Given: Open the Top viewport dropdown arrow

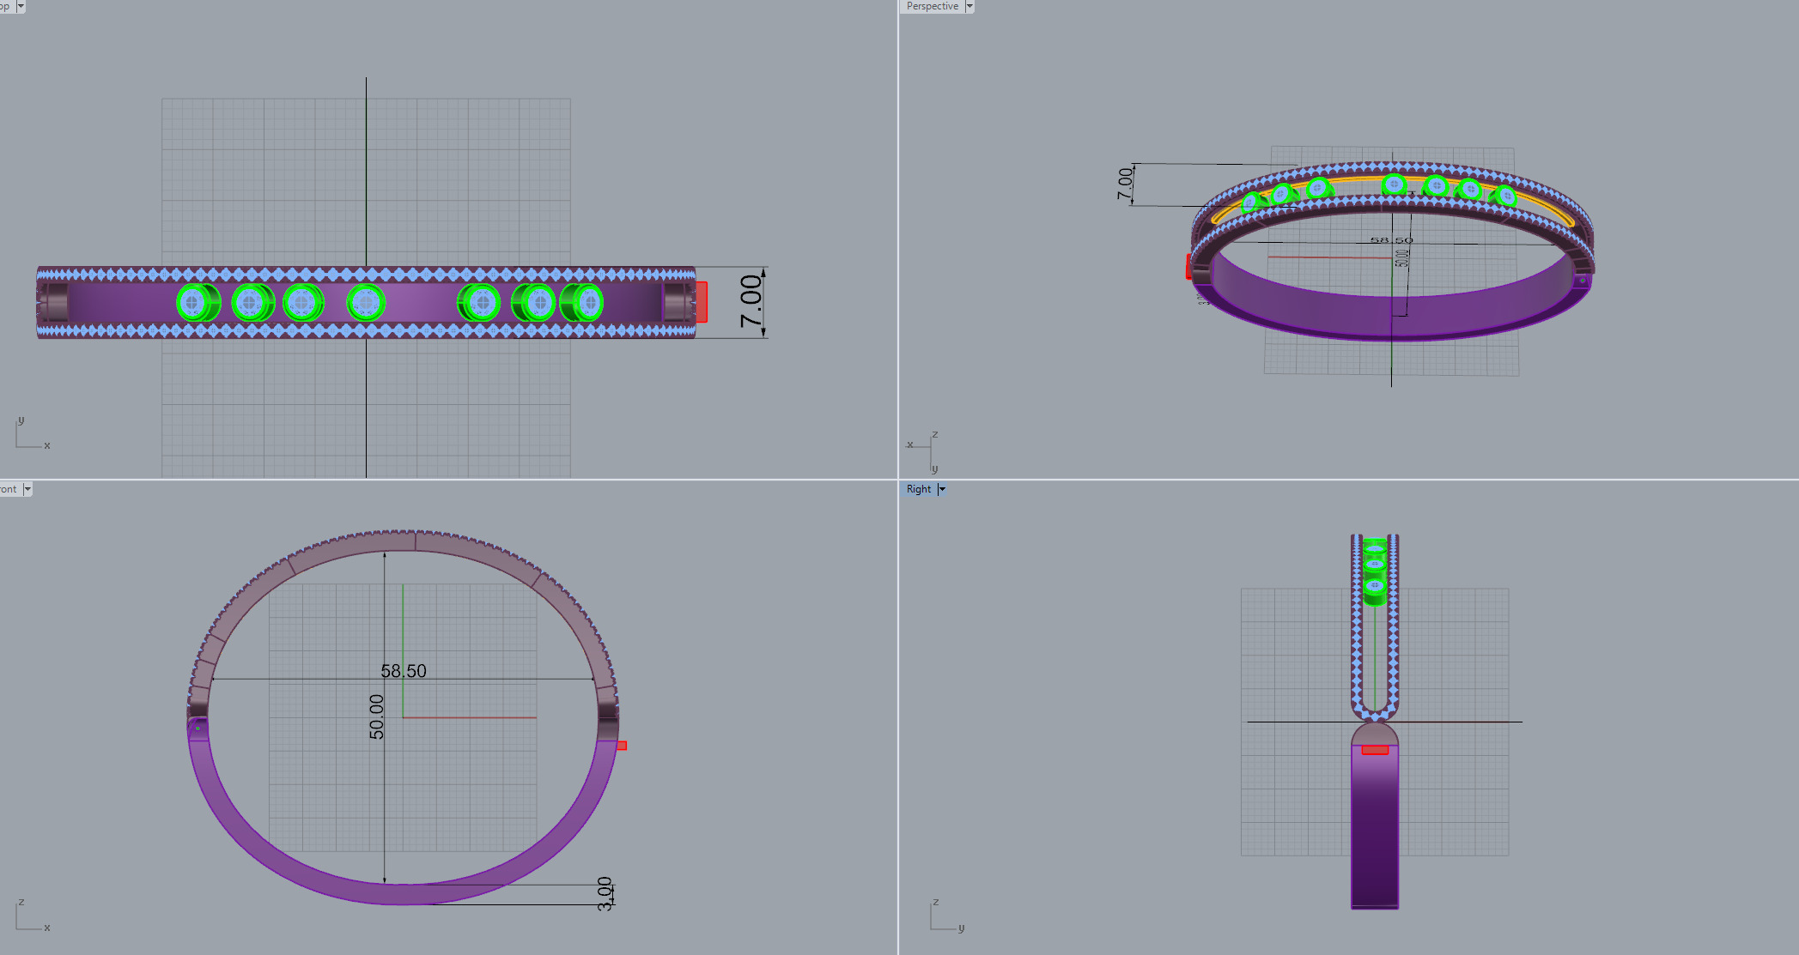Looking at the screenshot, I should click(21, 6).
